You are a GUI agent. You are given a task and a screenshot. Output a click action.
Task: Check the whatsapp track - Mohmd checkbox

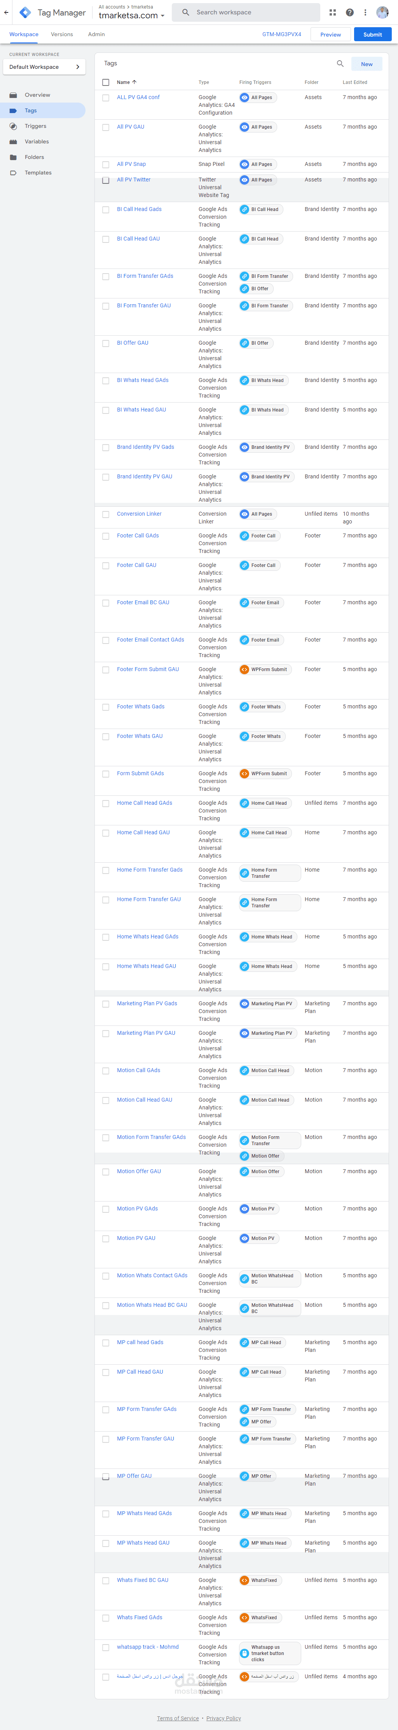coord(105,1647)
